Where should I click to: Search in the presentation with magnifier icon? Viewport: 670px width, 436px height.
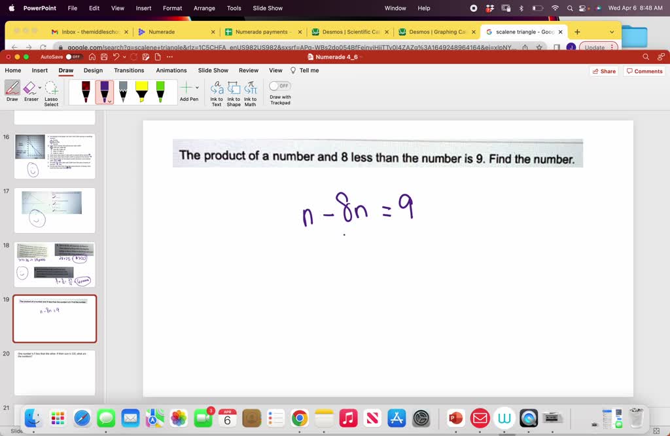pyautogui.click(x=646, y=57)
